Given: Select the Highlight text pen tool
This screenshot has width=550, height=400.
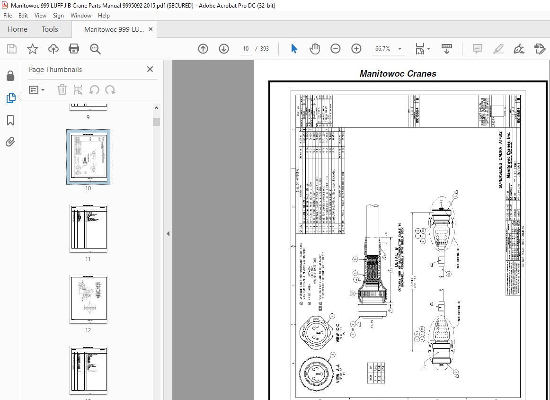Looking at the screenshot, I should tap(498, 49).
